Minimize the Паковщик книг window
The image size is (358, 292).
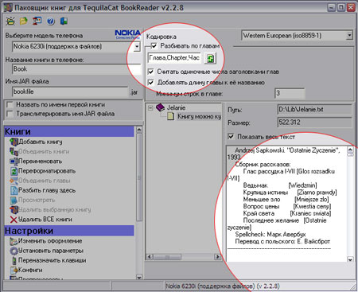pyautogui.click(x=331, y=7)
